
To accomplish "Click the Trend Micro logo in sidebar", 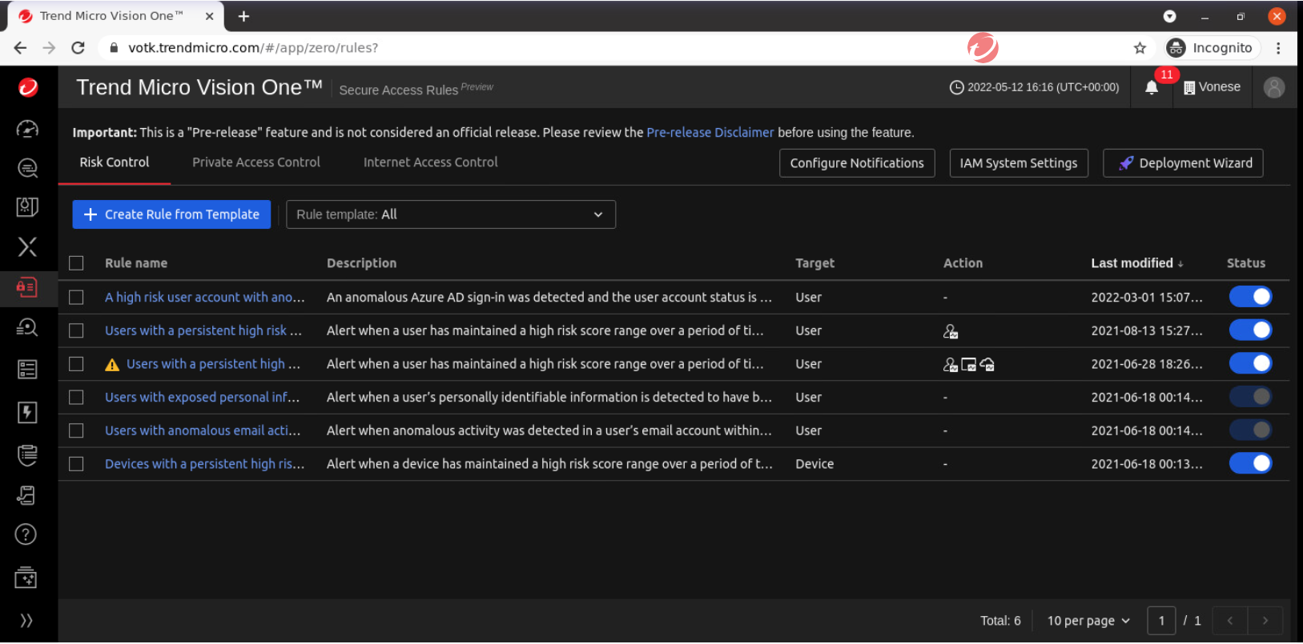I will [x=28, y=87].
